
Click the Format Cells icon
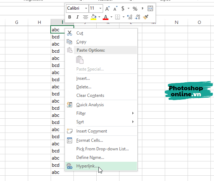[x=70, y=140]
